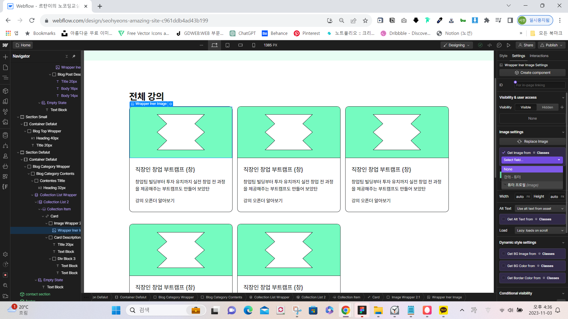Collapse Image settings section
Image resolution: width=568 pixels, height=319 pixels.
(563, 132)
